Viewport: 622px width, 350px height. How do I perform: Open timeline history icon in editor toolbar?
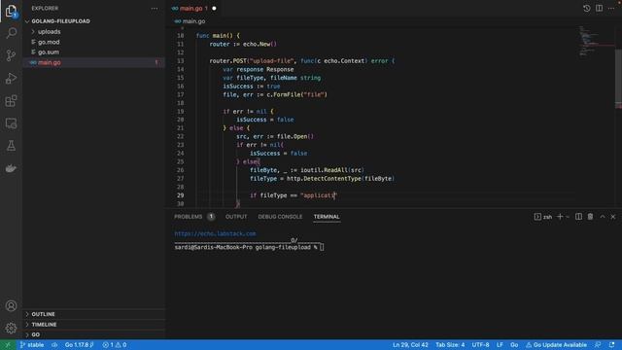pos(587,9)
